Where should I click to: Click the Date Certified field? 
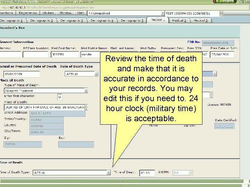coord(225,126)
